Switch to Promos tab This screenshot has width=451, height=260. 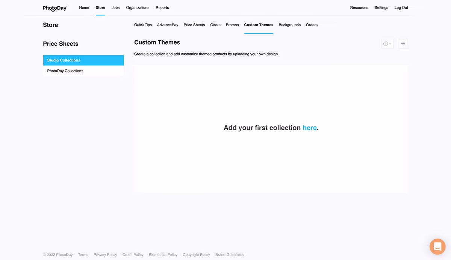232,25
